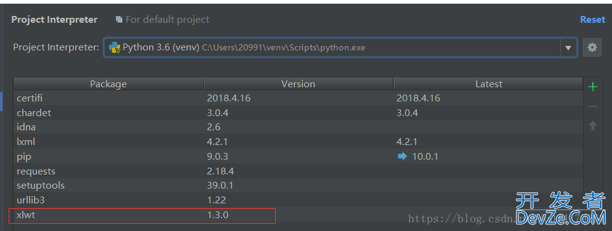Click the Reset link
The width and height of the screenshot is (612, 231).
point(592,20)
